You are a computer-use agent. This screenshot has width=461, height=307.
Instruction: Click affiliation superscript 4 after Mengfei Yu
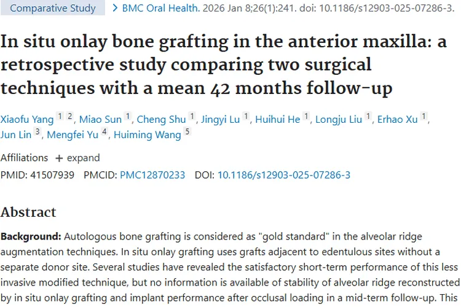[x=104, y=131]
